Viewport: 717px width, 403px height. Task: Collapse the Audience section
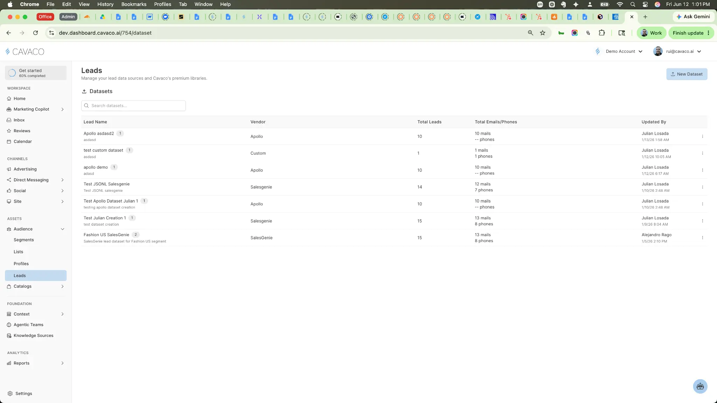click(x=62, y=229)
